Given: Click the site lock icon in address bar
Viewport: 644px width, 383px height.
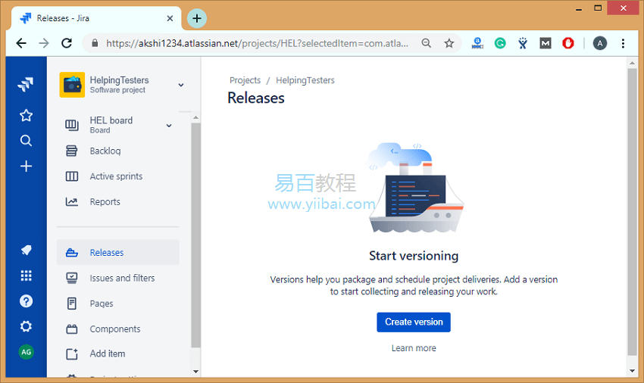Looking at the screenshot, I should (95, 43).
